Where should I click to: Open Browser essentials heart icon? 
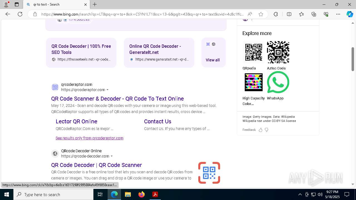pyautogui.click(x=326, y=14)
